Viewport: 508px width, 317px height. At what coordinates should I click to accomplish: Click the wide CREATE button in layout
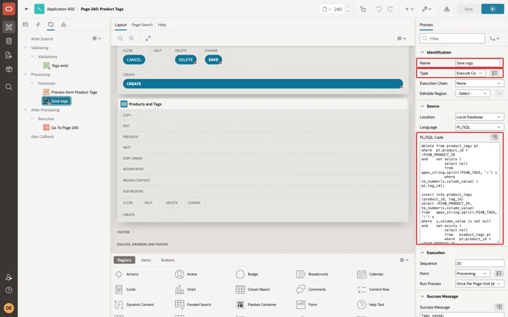tap(263, 84)
